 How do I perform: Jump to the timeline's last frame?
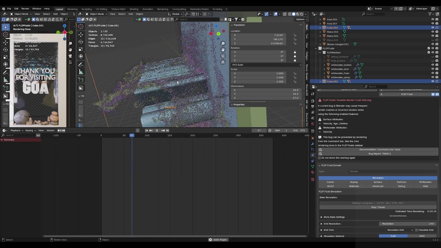[x=167, y=130]
